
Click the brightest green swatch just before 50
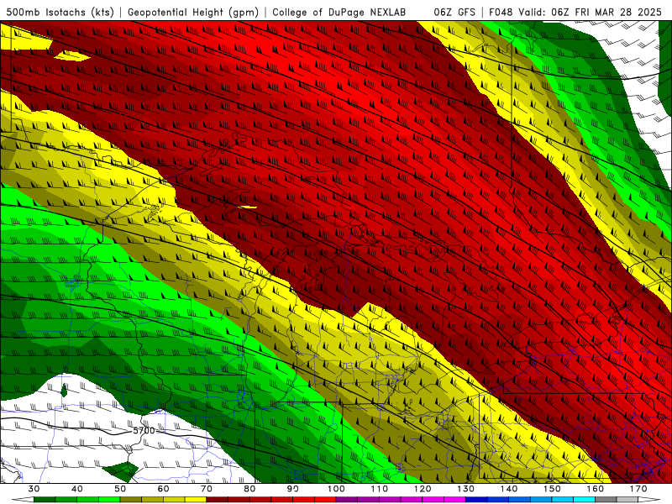(x=109, y=500)
